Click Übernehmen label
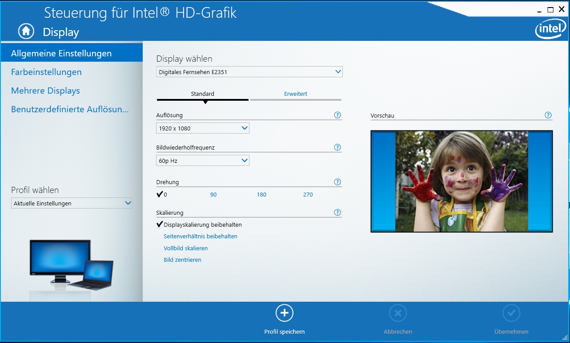Screen dimensions: 570x343 (511, 331)
